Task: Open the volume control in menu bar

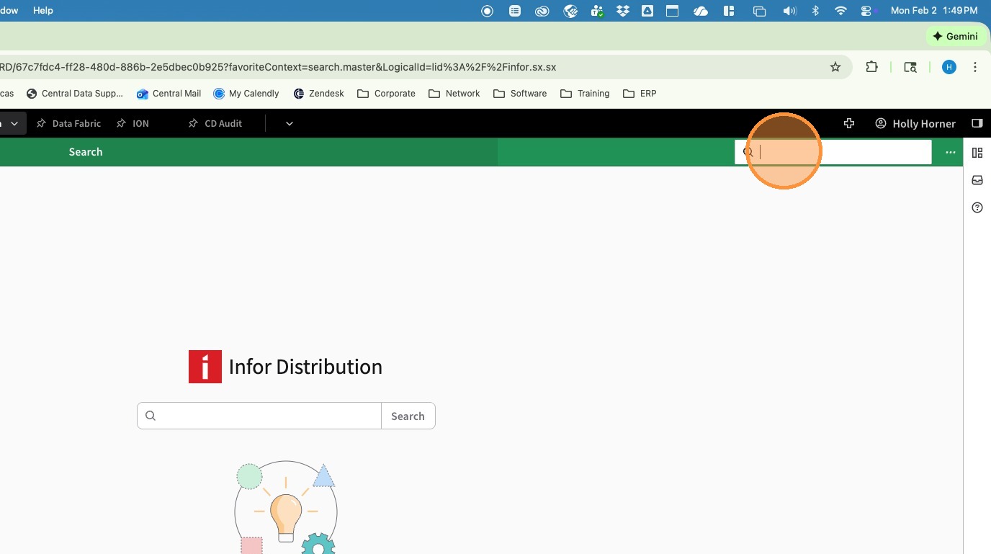Action: (x=790, y=11)
